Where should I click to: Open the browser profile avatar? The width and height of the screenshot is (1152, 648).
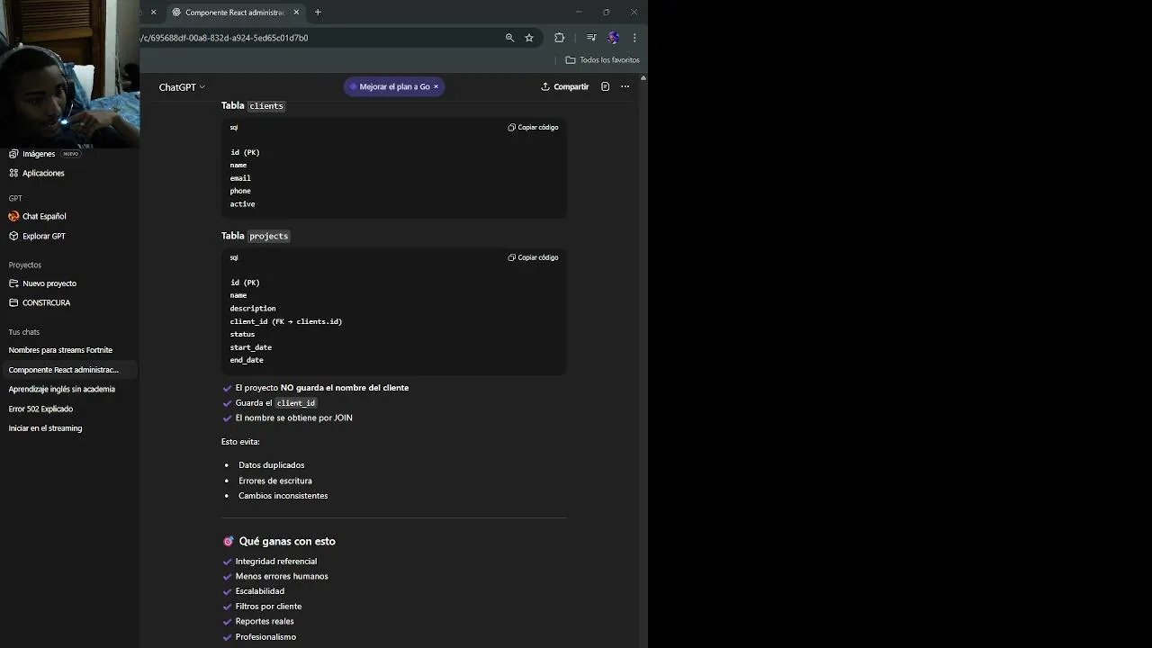coord(614,38)
